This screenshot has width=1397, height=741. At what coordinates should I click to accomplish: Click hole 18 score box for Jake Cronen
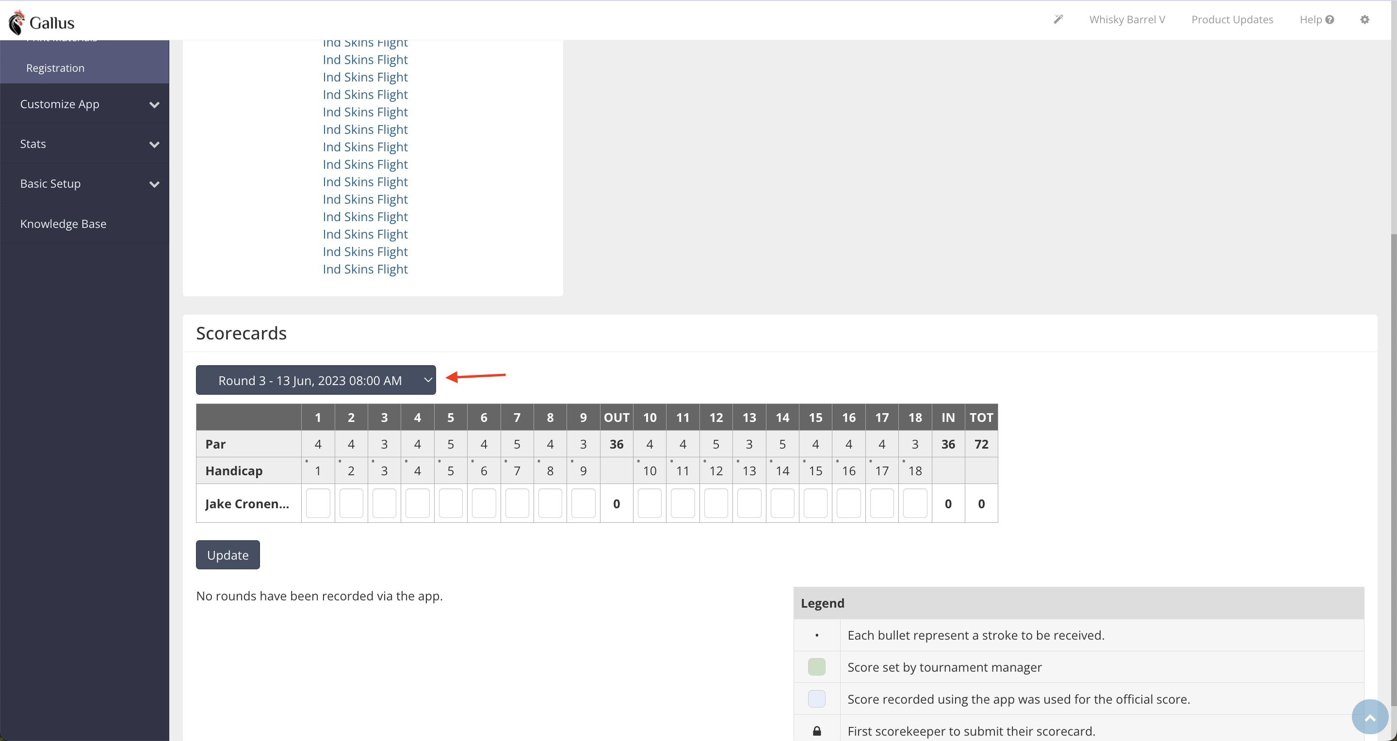point(915,503)
